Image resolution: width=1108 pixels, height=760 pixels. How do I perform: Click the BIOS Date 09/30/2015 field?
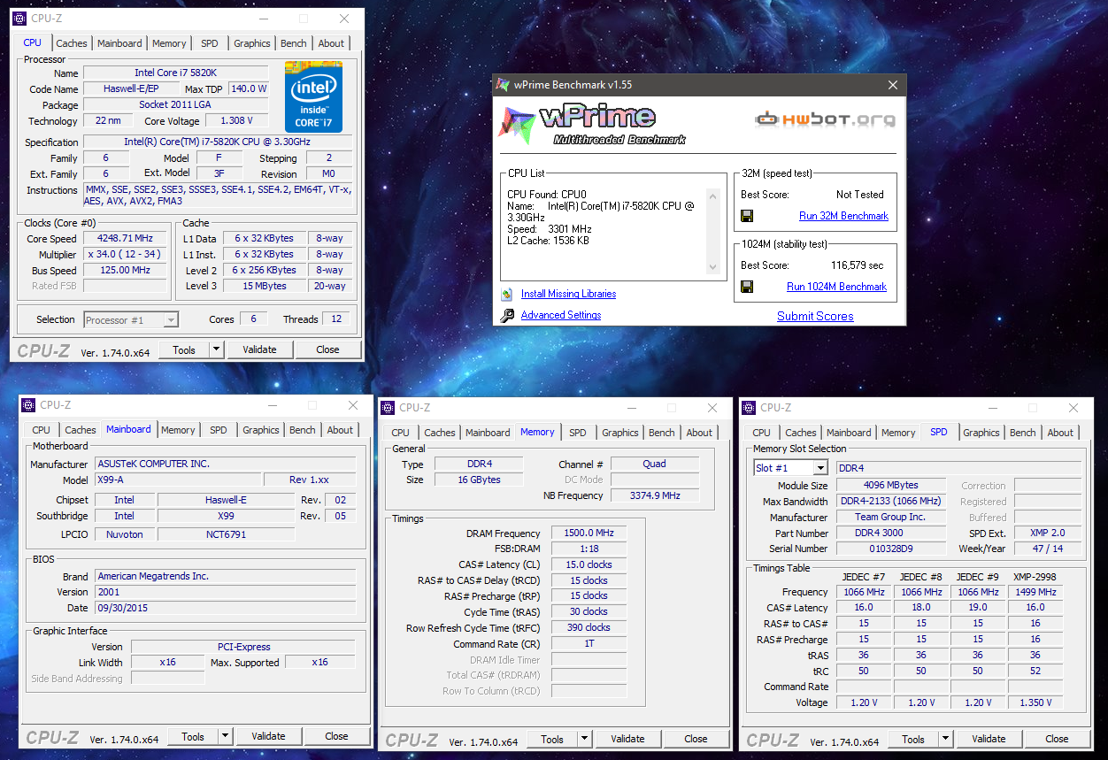[226, 608]
